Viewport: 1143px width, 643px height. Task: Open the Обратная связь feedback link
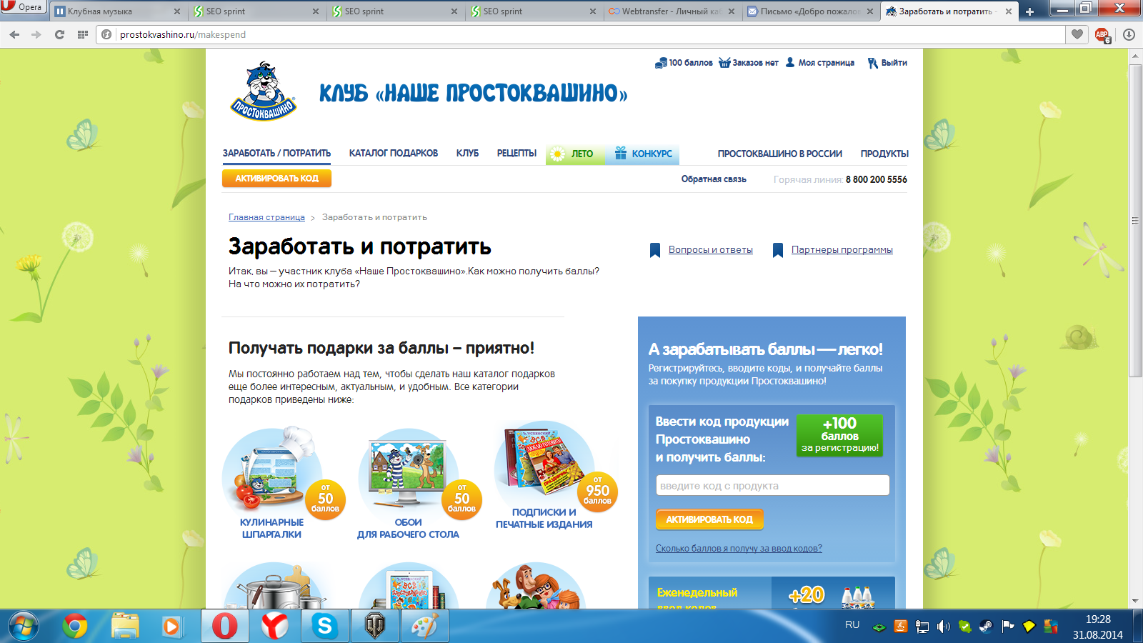click(x=714, y=179)
